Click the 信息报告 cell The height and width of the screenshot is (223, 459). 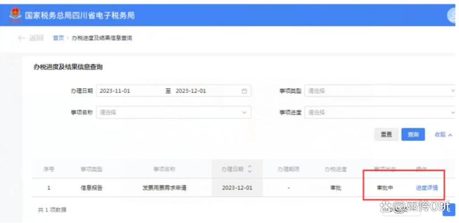(x=91, y=188)
